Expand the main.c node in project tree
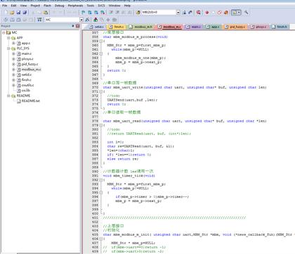Screen dimensions: 295x254 pos(13,53)
